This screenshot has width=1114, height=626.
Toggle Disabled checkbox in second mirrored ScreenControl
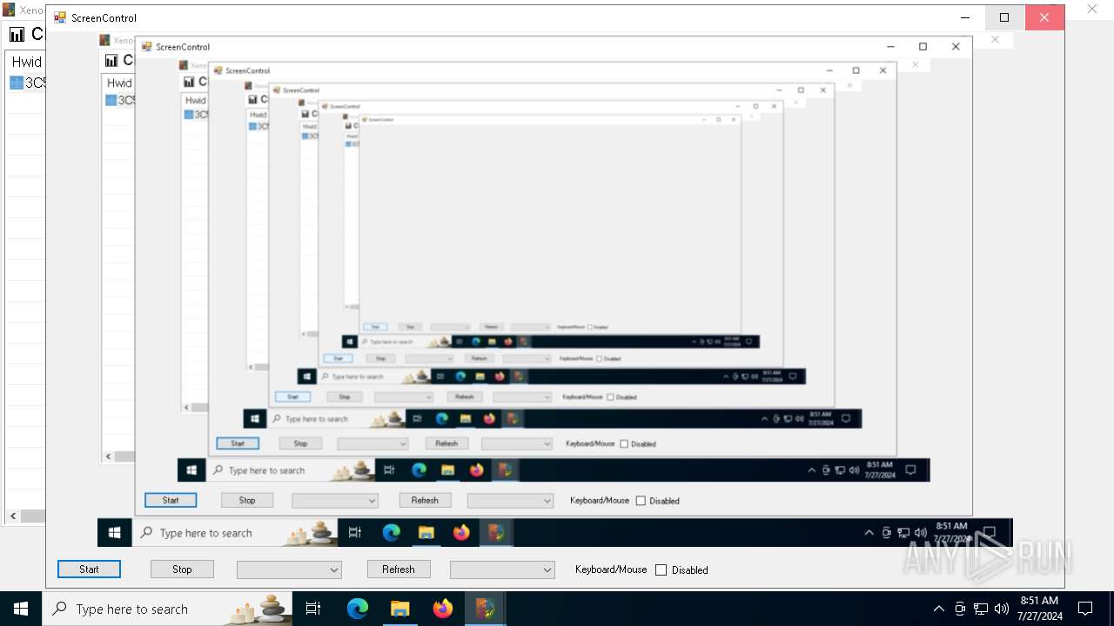(624, 443)
